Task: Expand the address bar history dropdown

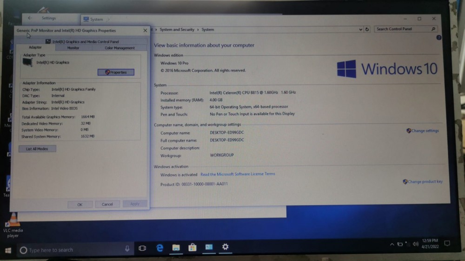Action: click(x=360, y=29)
